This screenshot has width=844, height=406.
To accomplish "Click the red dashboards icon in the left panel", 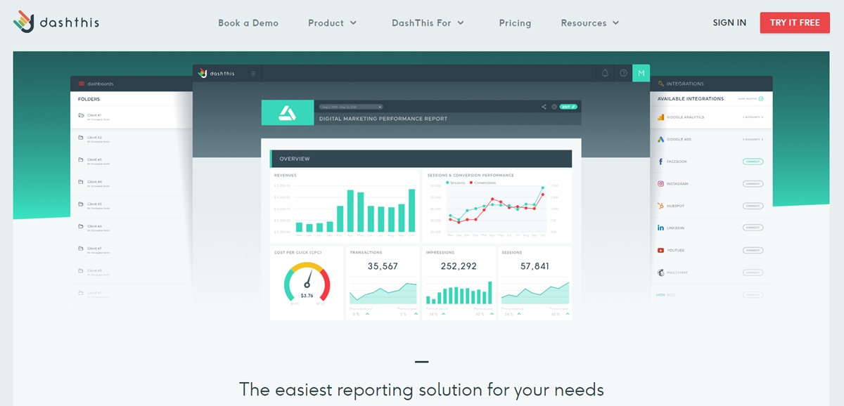I will 82,84.
